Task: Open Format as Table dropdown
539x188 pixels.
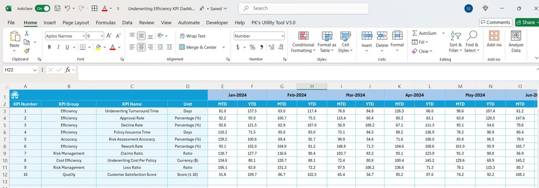Action: coord(327,42)
